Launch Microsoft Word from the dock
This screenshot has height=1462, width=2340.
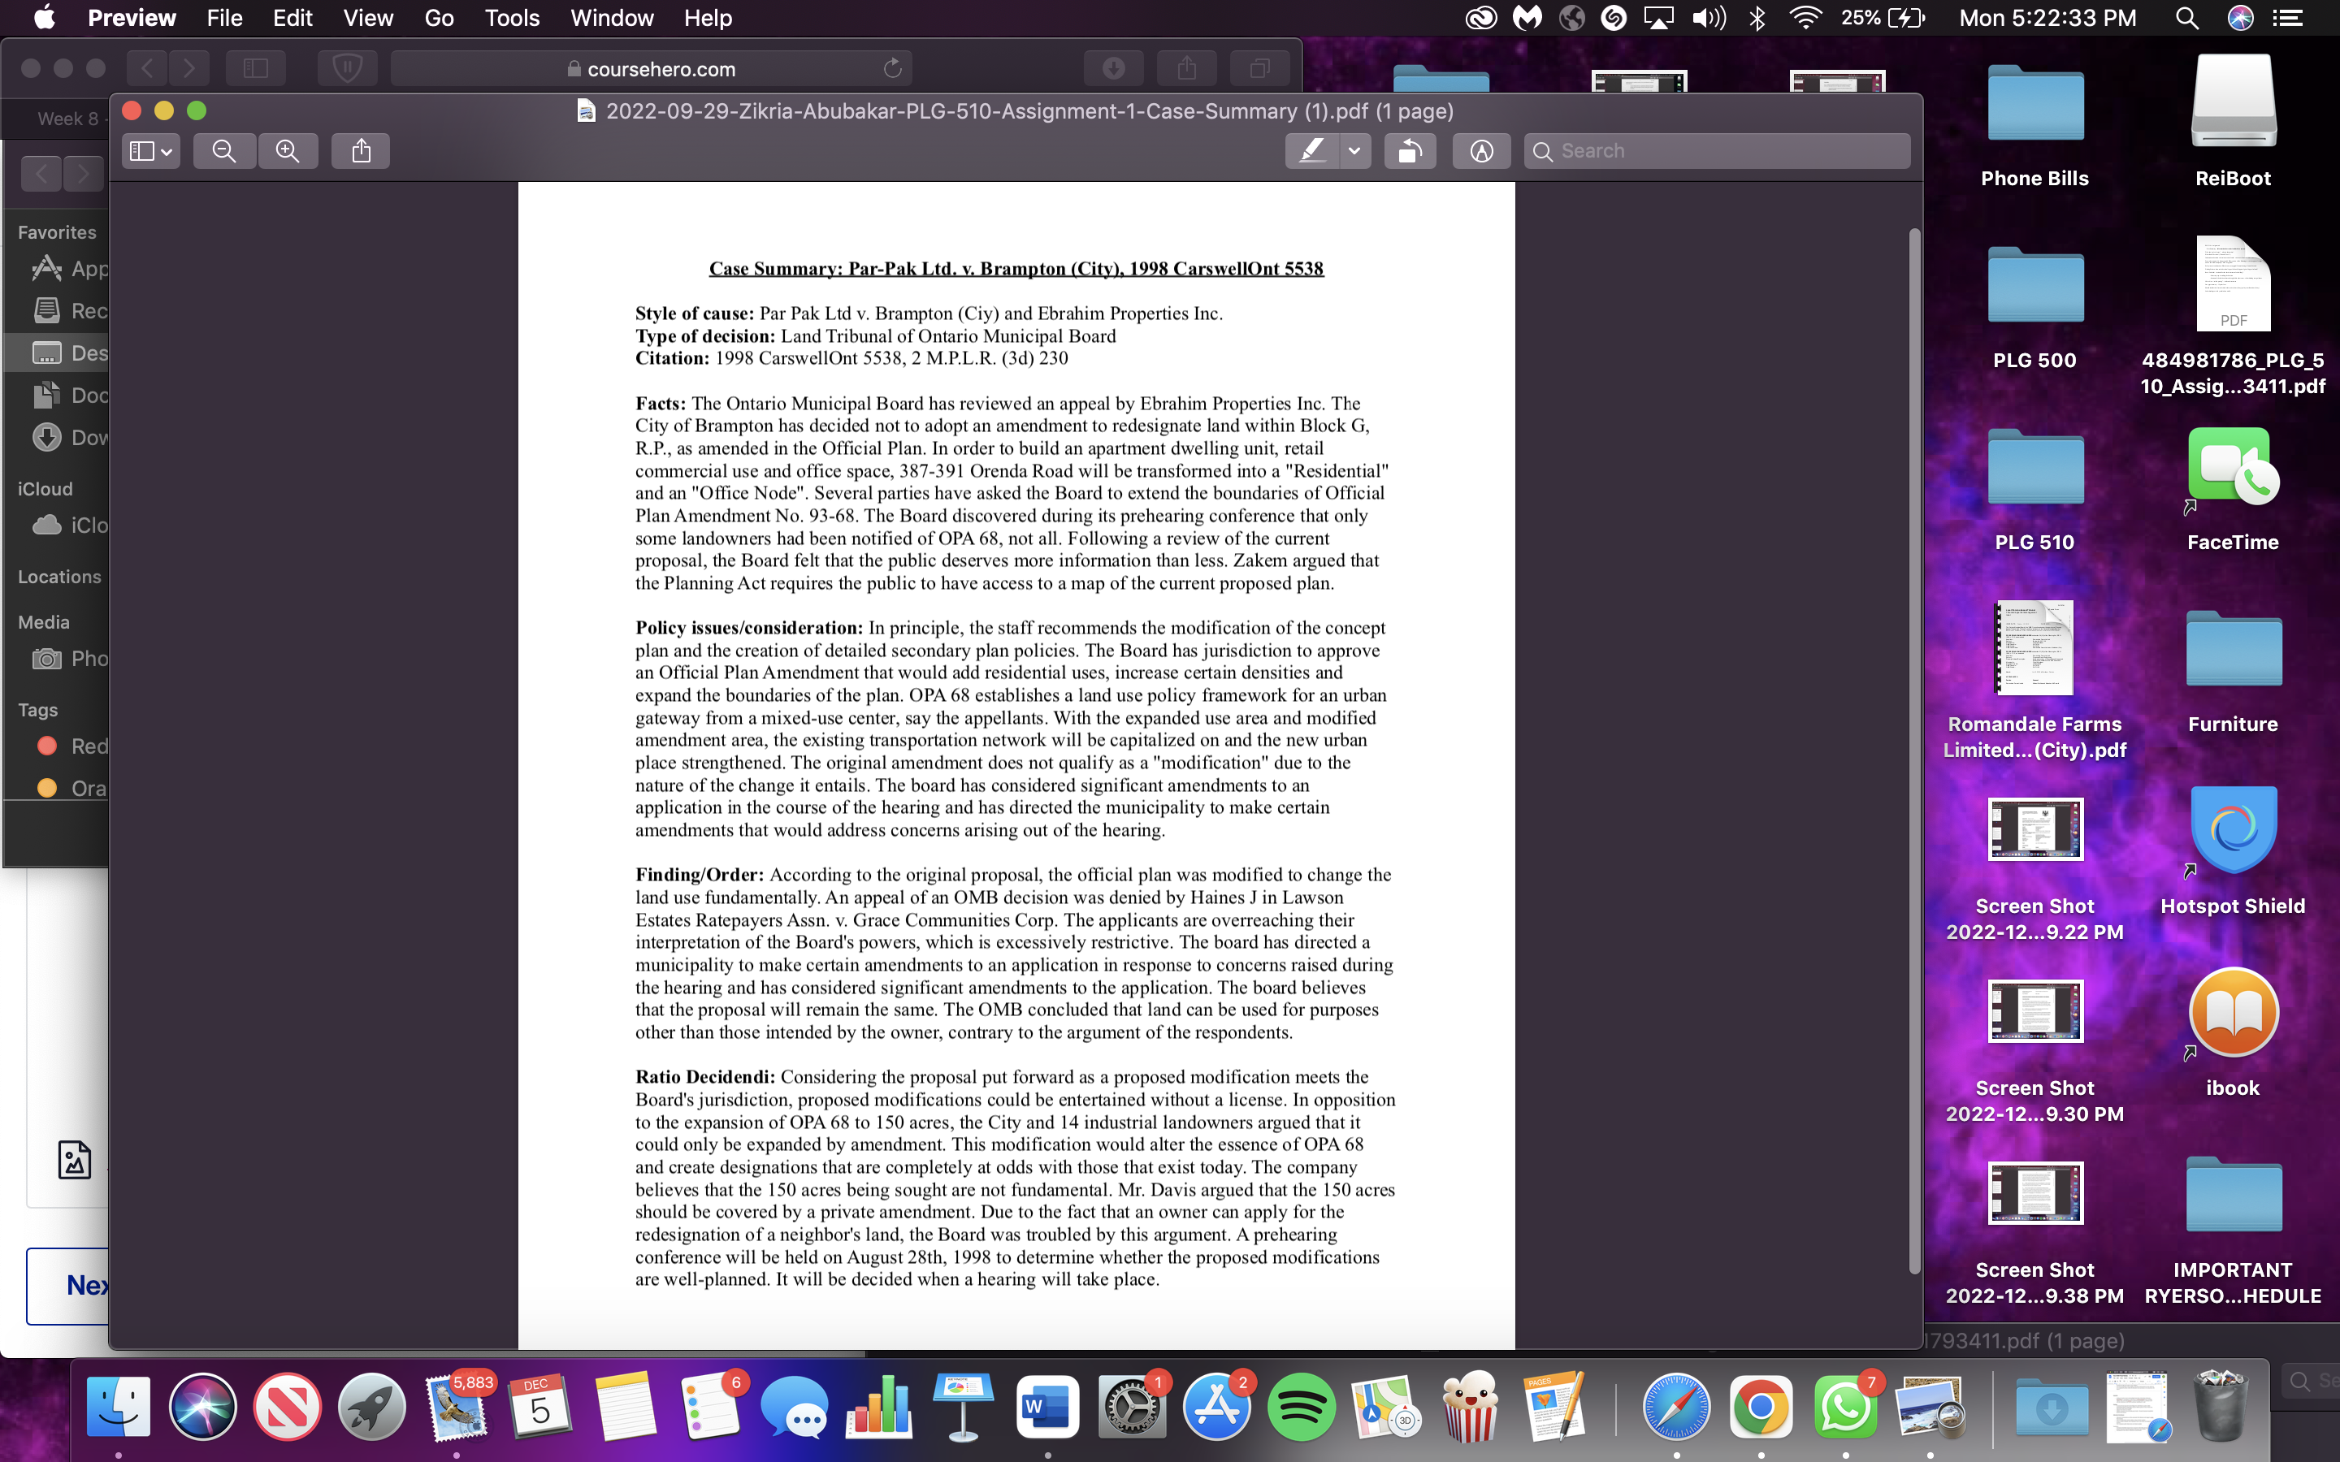click(x=1047, y=1407)
